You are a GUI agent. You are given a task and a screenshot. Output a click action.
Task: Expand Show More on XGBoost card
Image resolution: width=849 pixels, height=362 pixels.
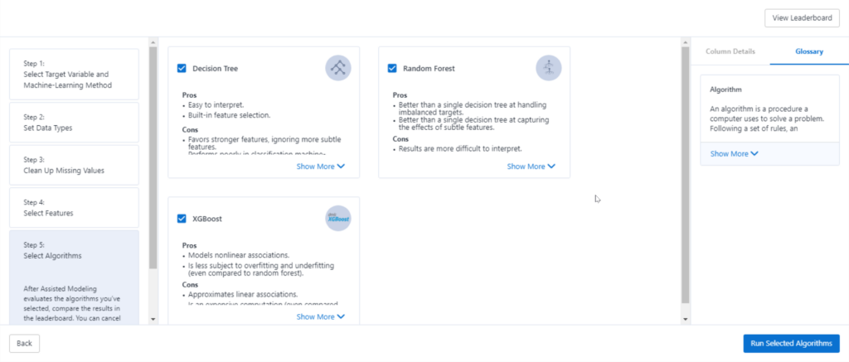click(x=321, y=317)
